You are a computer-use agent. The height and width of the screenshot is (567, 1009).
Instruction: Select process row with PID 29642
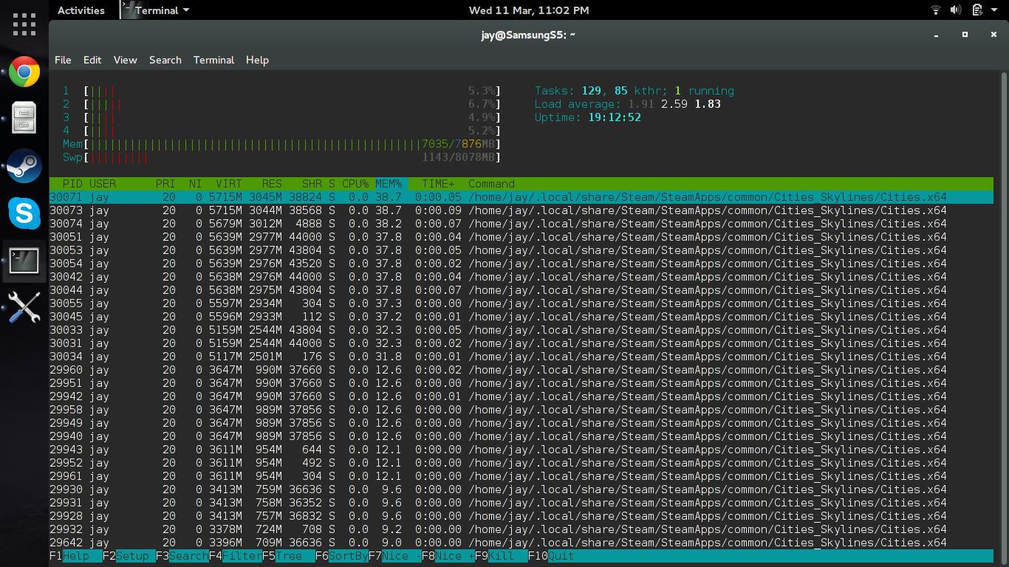[x=521, y=543]
